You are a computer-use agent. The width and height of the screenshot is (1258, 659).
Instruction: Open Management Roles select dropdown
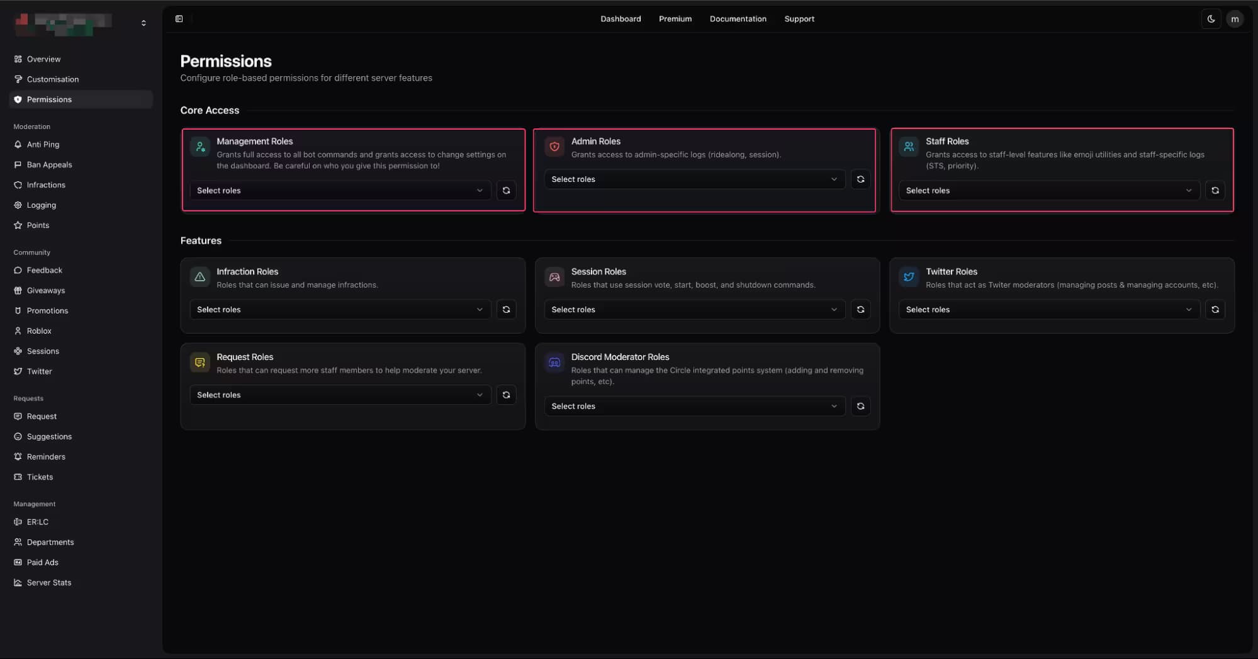(x=340, y=191)
